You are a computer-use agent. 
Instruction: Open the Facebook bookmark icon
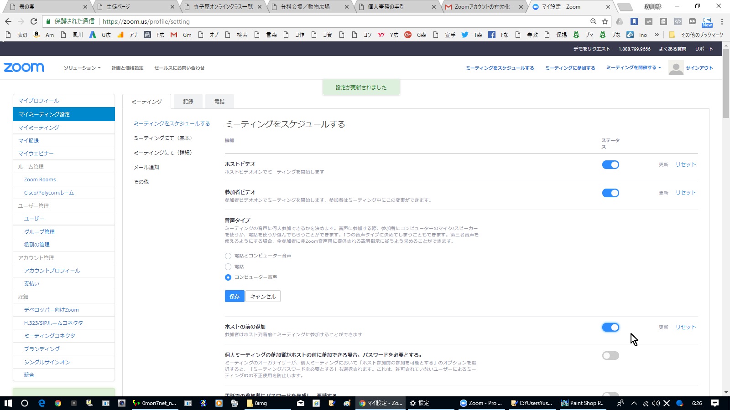tap(492, 35)
